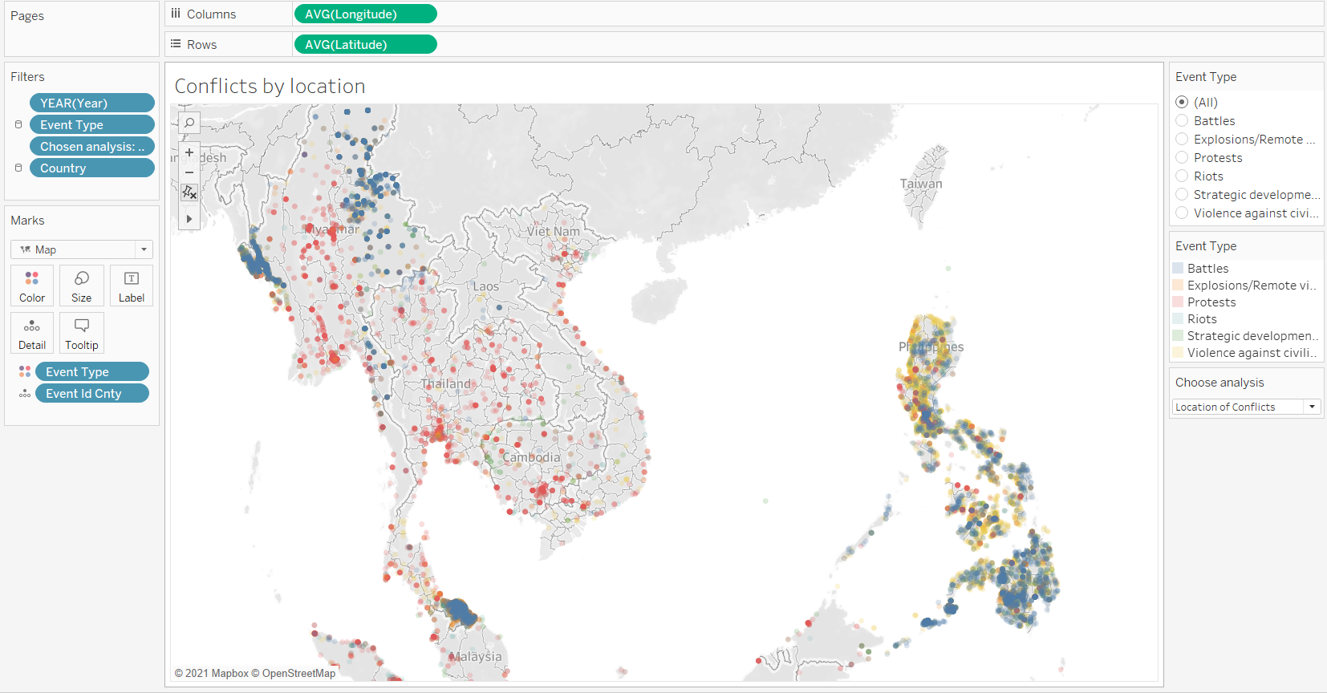1327x693 pixels.
Task: Click the map search magnifier icon
Action: tap(189, 123)
